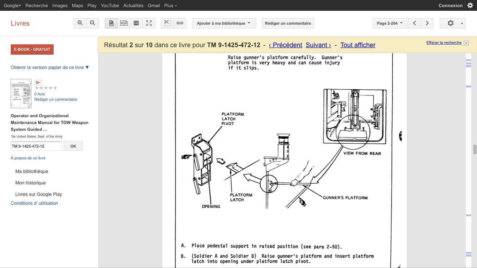Open the Plus menu in top bar
The image size is (477, 268).
(170, 5)
